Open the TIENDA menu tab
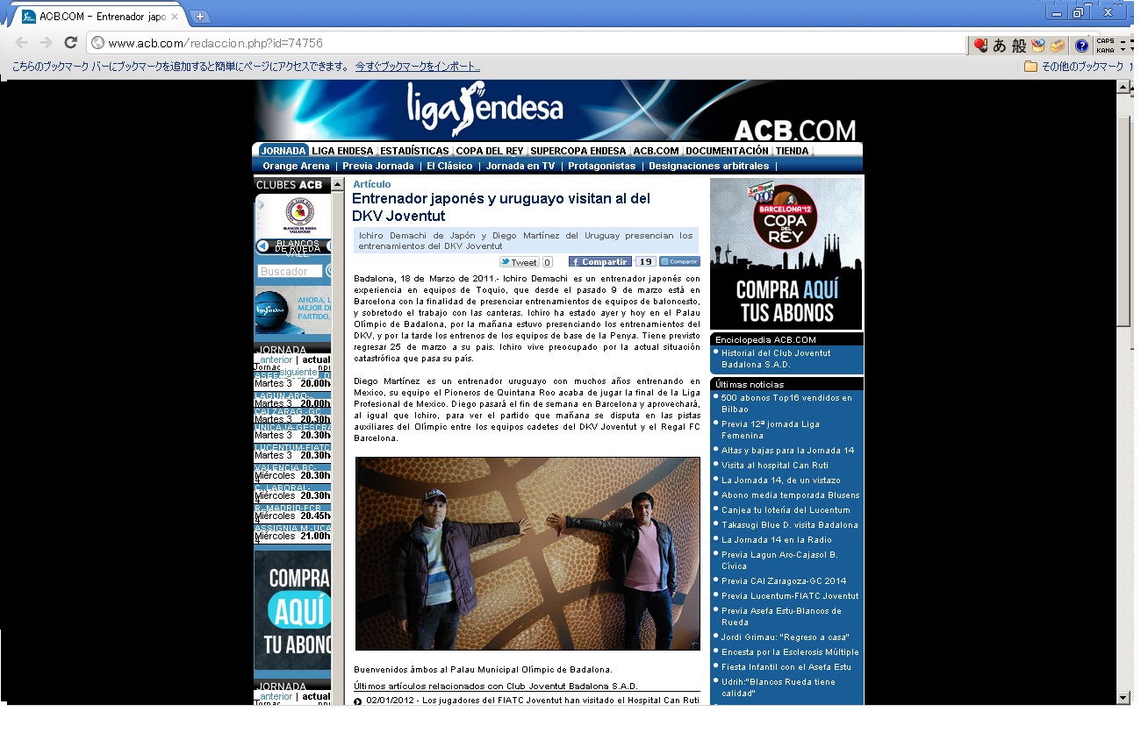 coord(792,151)
